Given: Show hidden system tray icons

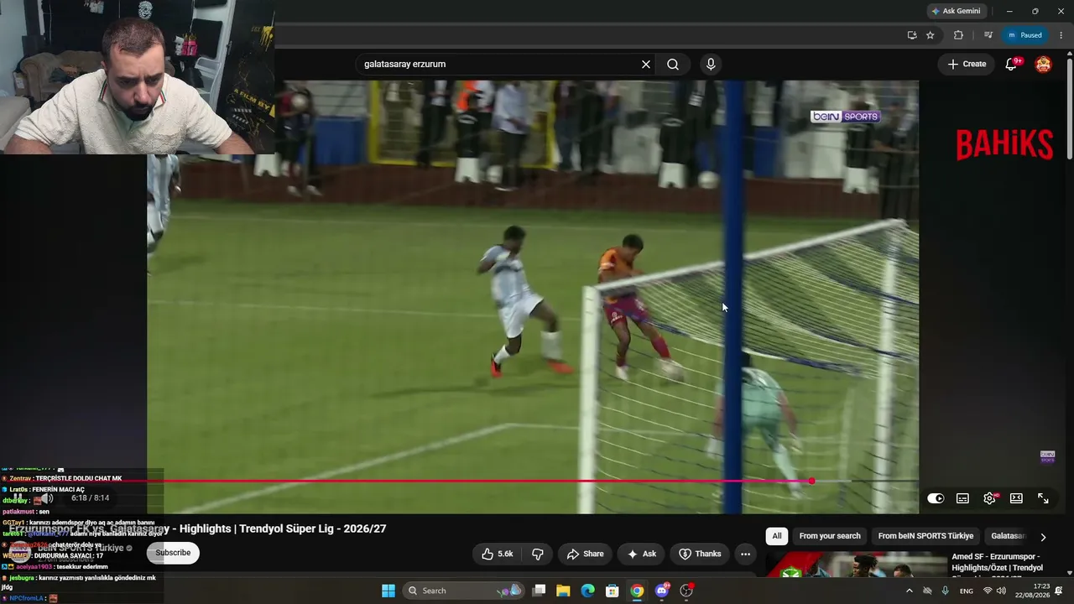Looking at the screenshot, I should tap(910, 591).
